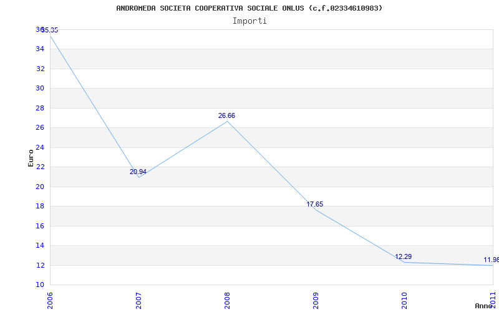Viewport: 499px width, 312px height.
Task: Click the 26 y-axis value
Action: coord(40,128)
